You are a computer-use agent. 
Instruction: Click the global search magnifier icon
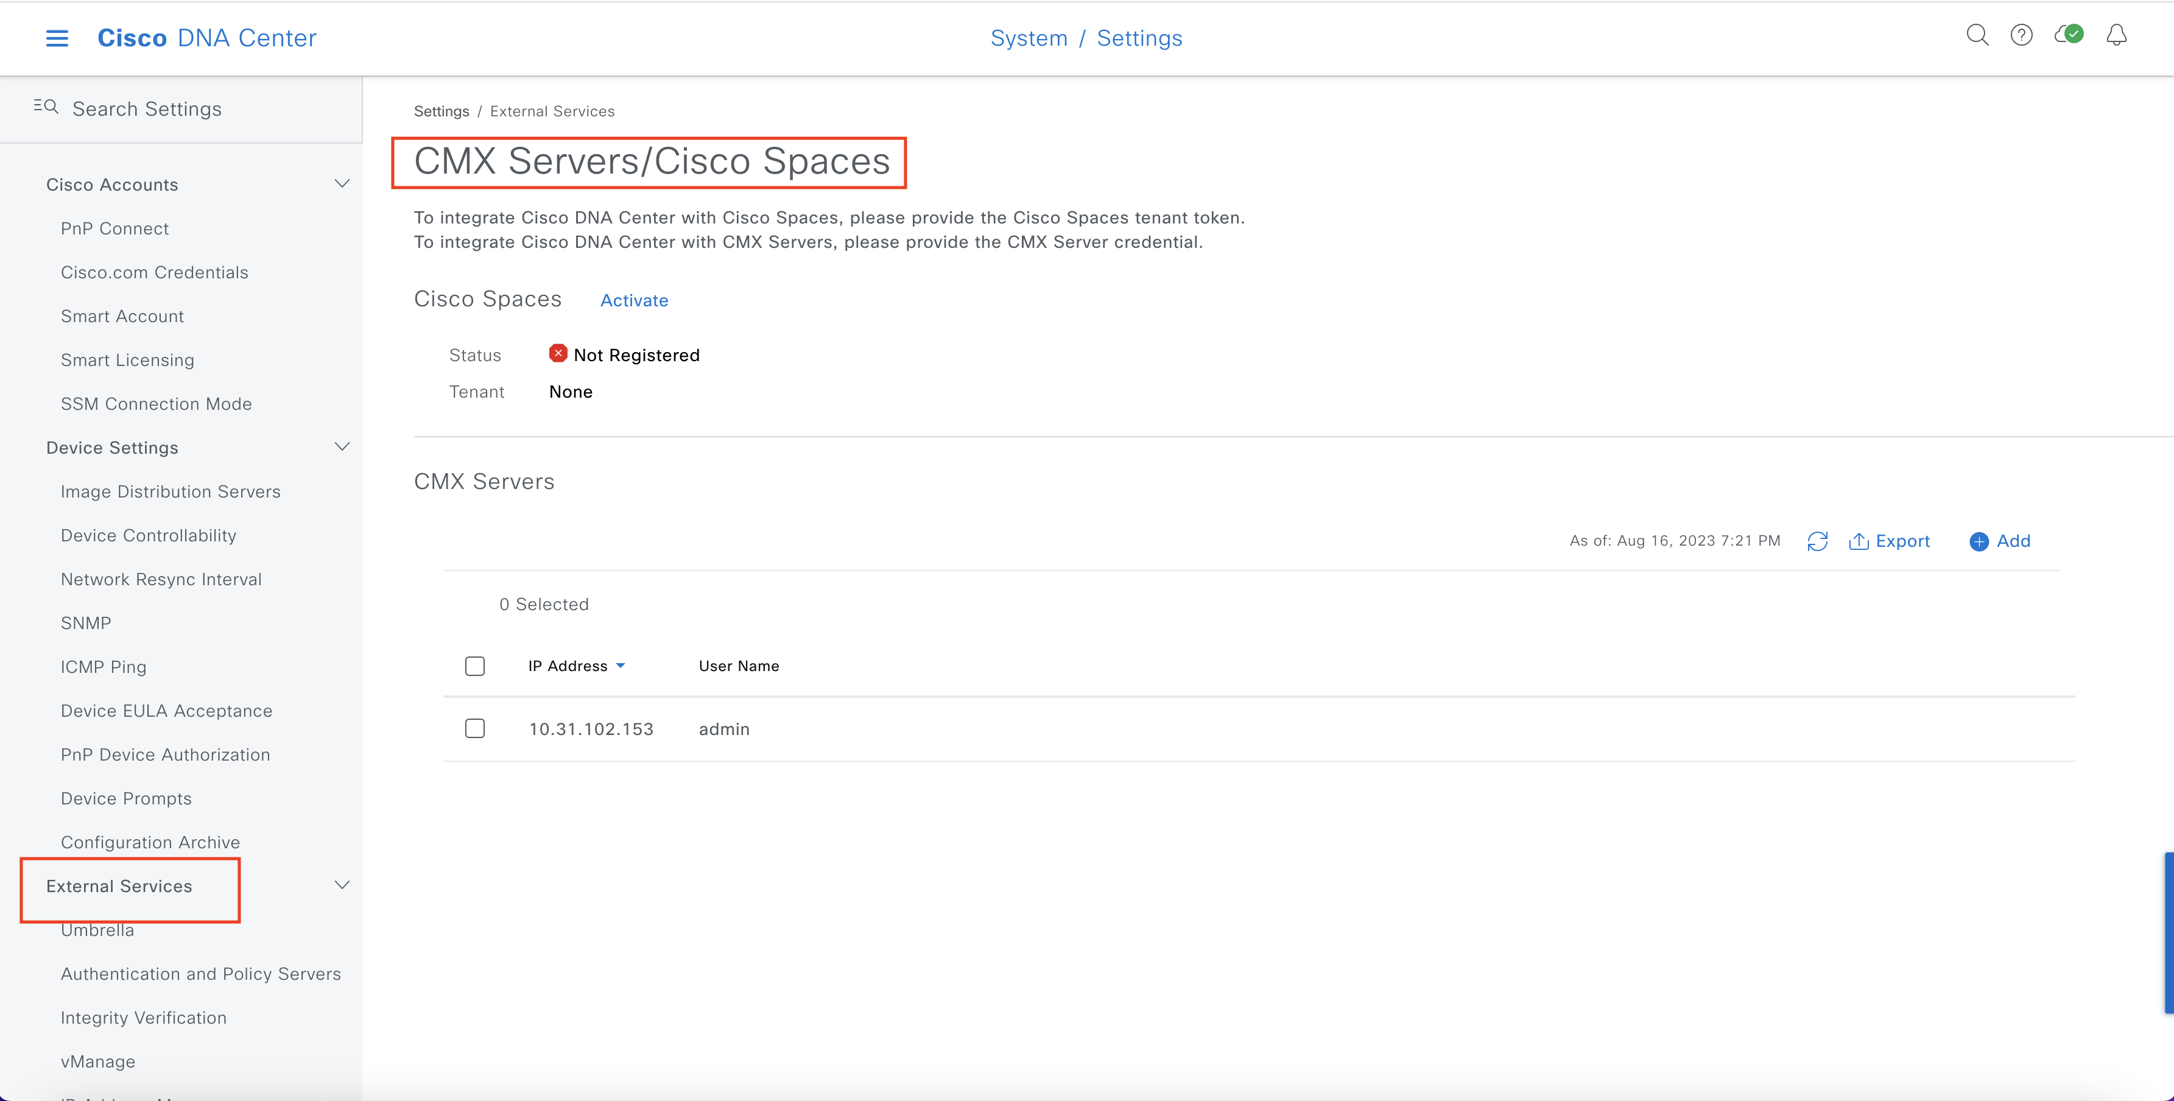tap(1977, 35)
